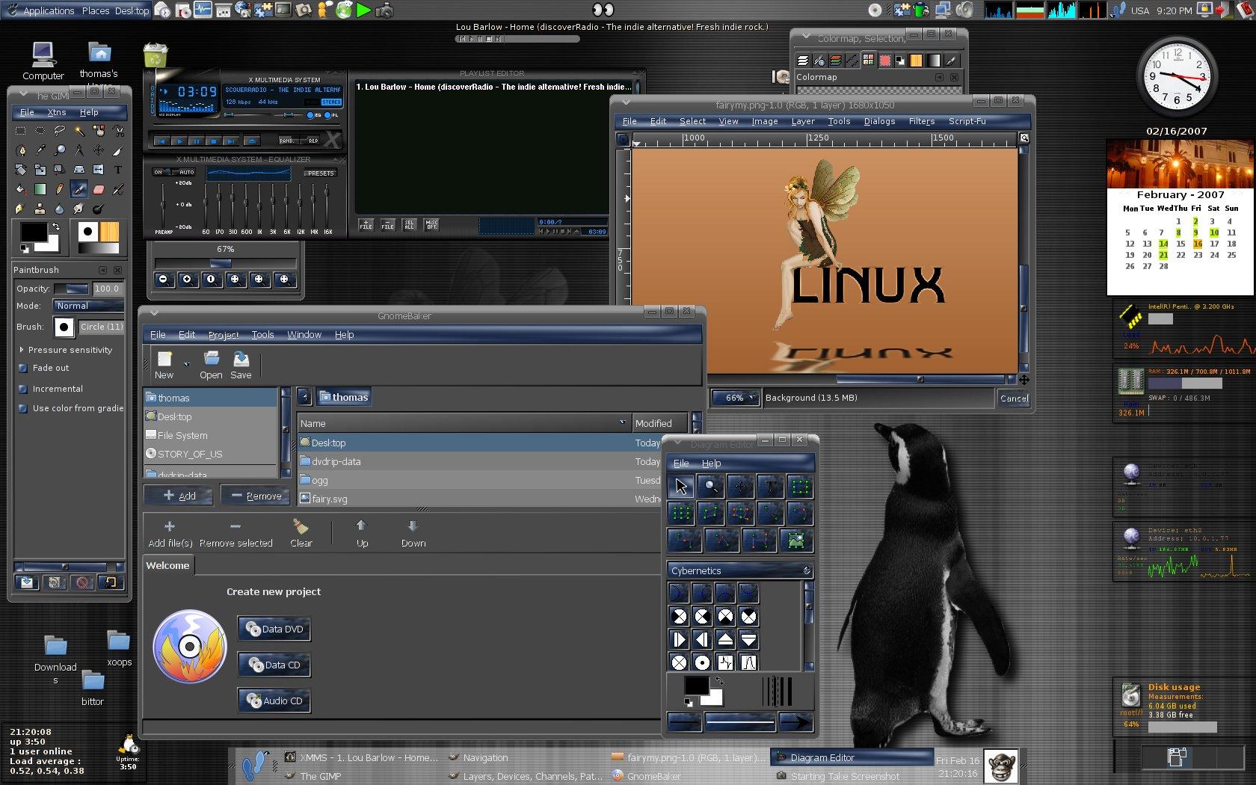Select the Image insert tool in Diagram Editor
The width and height of the screenshot is (1256, 785).
(798, 540)
